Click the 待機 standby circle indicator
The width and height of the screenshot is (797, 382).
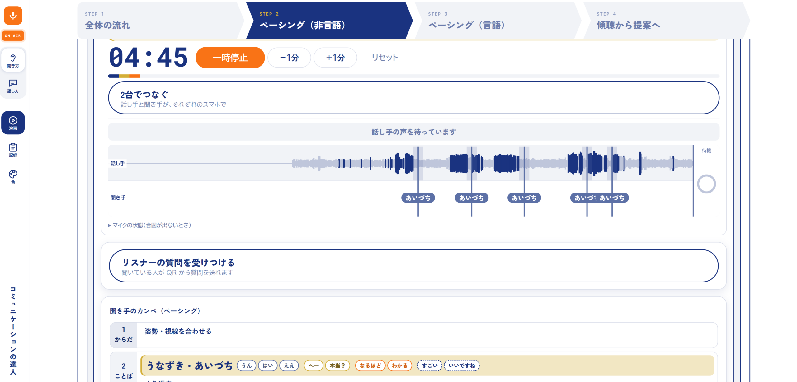(706, 184)
